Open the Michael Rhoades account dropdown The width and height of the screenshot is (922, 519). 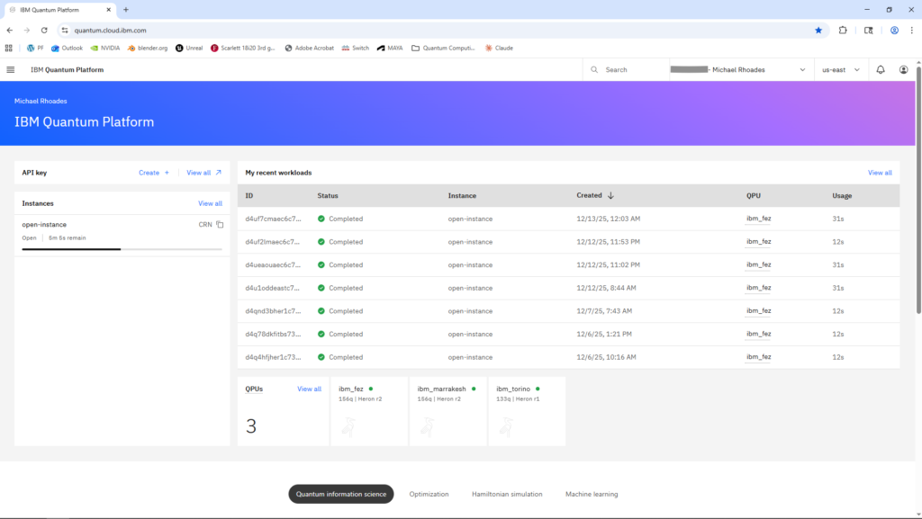[738, 69]
